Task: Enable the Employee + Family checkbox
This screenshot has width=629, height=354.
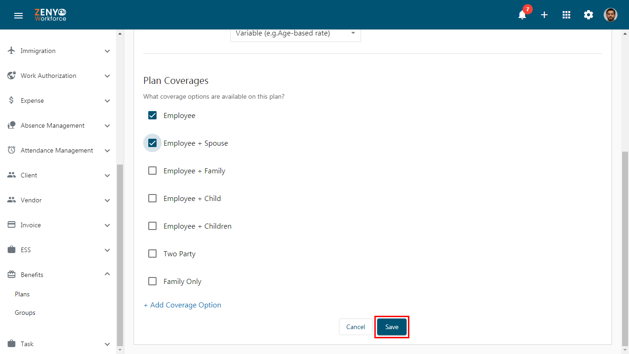Action: (x=152, y=171)
